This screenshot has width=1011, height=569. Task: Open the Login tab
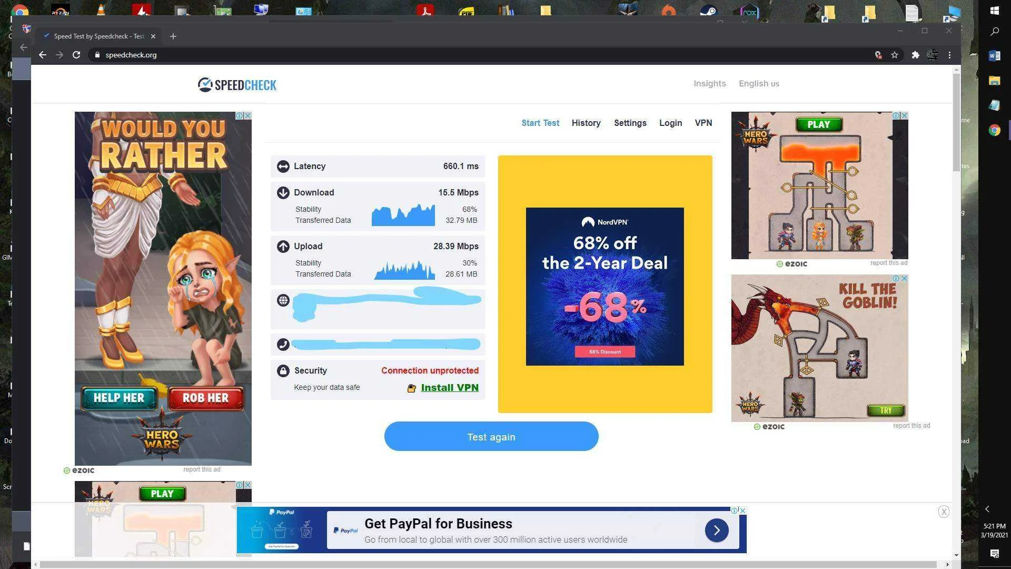pos(671,123)
